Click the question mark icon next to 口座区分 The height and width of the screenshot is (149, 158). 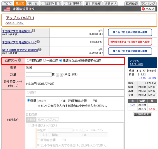coord(20,60)
